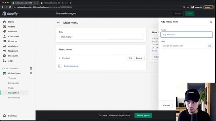
Task: Discard the unsaved changes
Action: pos(177,13)
